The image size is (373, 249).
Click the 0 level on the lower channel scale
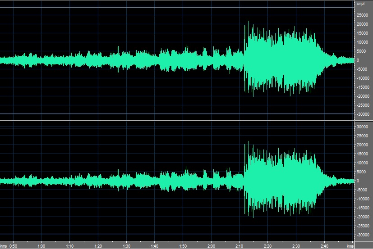[x=358, y=181]
